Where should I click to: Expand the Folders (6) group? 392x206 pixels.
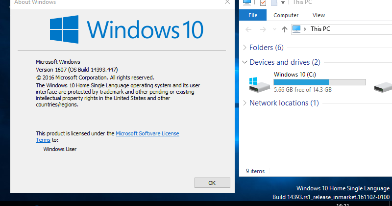coord(245,48)
